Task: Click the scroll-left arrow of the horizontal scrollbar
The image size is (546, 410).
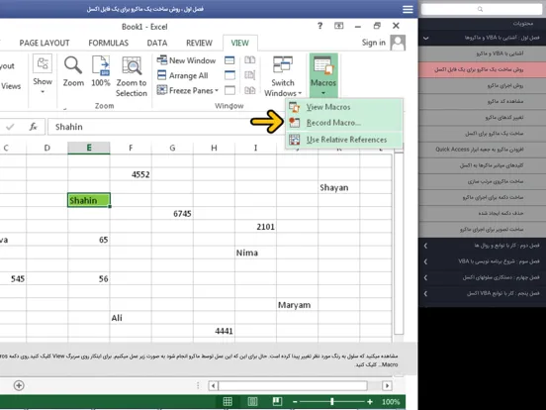Action: pyautogui.click(x=213, y=385)
